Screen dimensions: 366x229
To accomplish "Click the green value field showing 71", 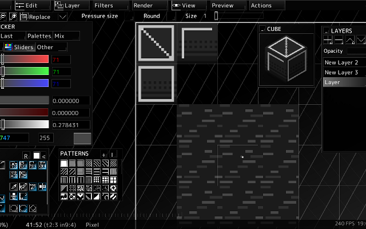I will pyautogui.click(x=61, y=72).
